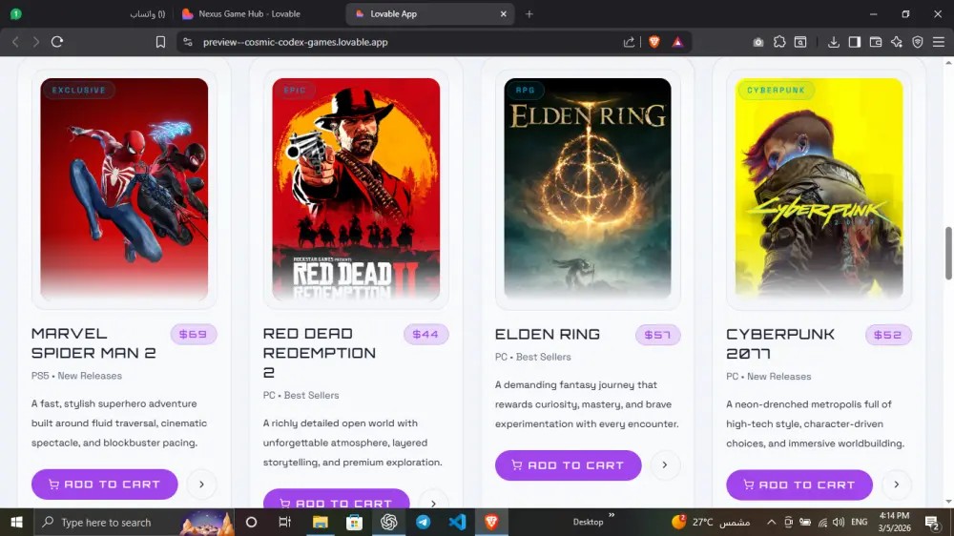This screenshot has height=536, width=954.
Task: Click the $52 price tag
Action: (x=888, y=335)
